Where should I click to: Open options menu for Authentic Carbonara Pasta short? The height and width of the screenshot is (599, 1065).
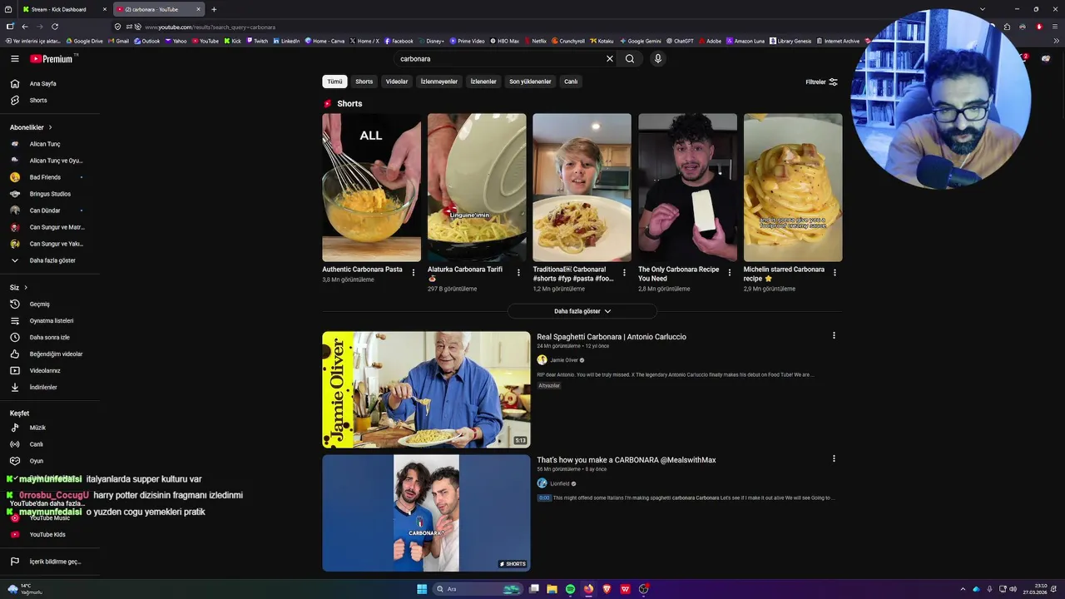point(414,272)
